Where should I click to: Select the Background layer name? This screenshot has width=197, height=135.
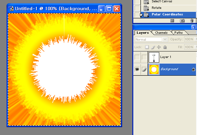169,69
